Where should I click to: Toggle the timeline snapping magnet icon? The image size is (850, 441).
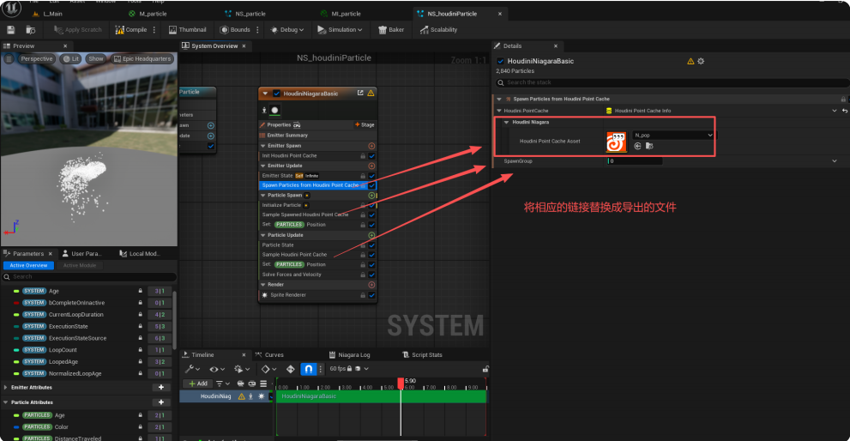point(307,369)
